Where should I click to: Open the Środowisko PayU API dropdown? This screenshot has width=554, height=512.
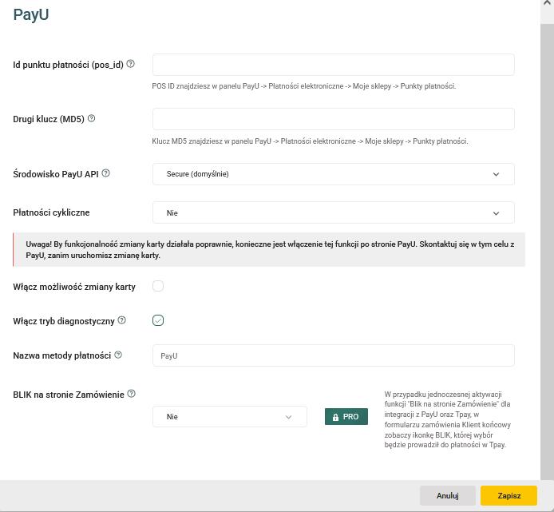click(x=333, y=174)
